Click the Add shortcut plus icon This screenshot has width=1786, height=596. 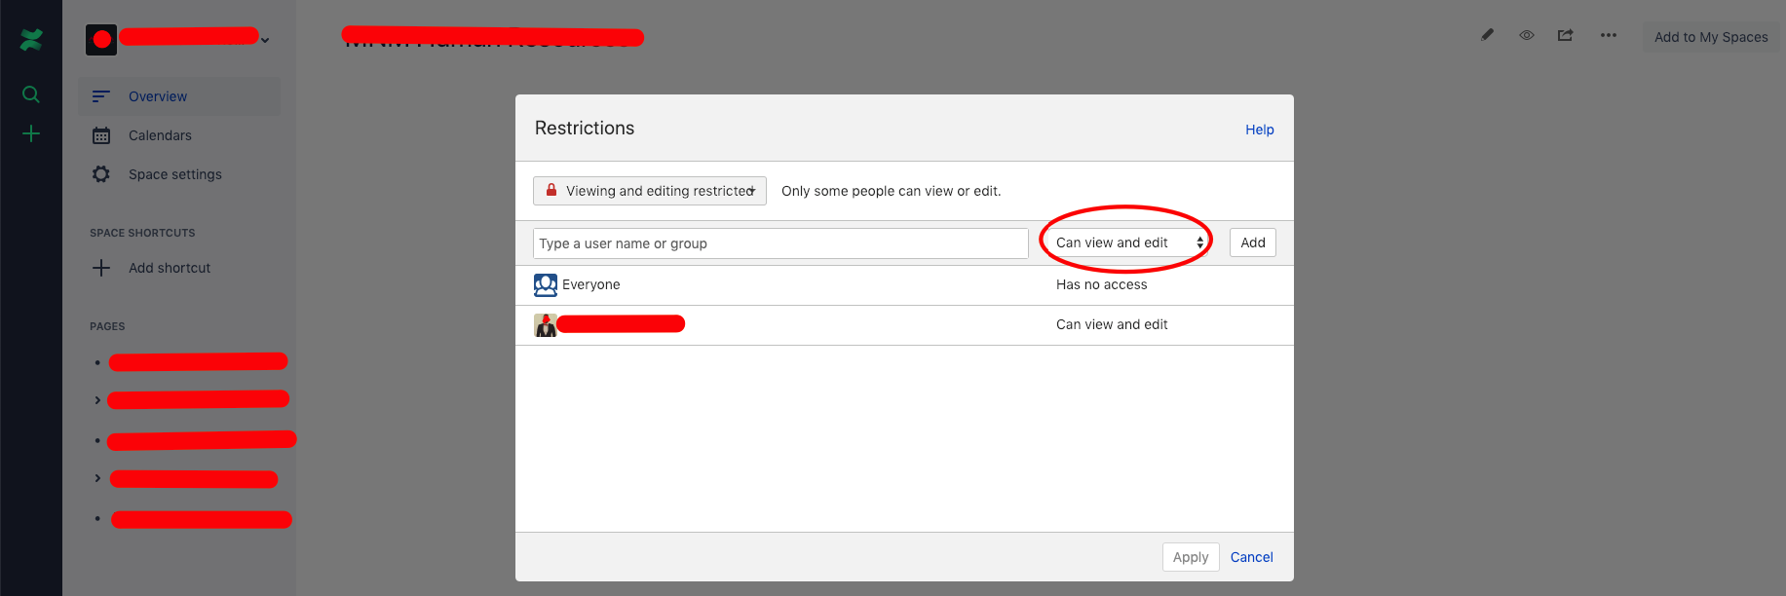[x=101, y=268]
